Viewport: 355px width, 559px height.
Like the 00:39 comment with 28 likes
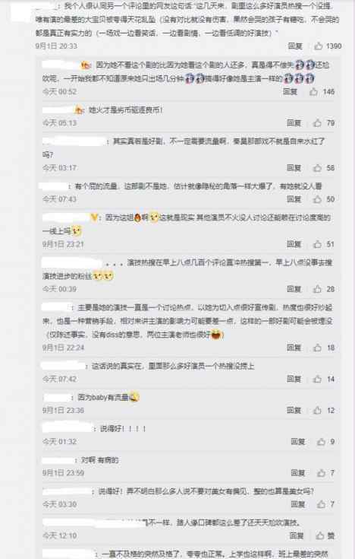point(317,289)
